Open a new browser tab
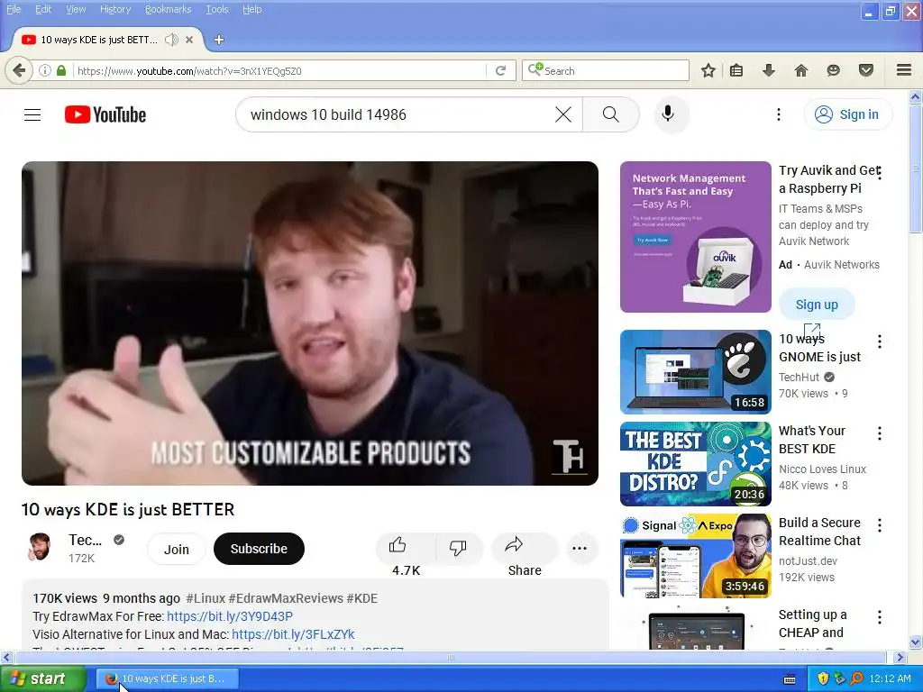Screen dimensions: 923x692 [219, 40]
